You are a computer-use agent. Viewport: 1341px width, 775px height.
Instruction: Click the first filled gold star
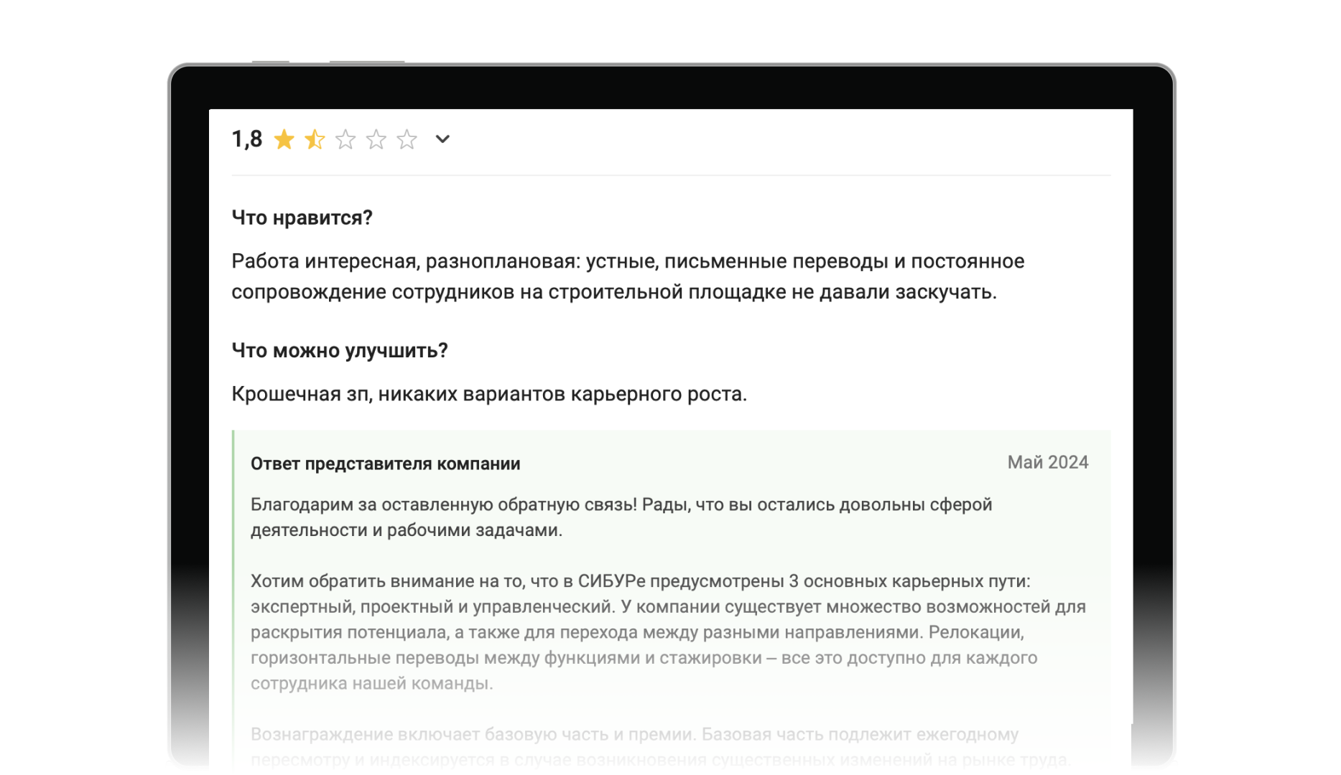pos(284,139)
